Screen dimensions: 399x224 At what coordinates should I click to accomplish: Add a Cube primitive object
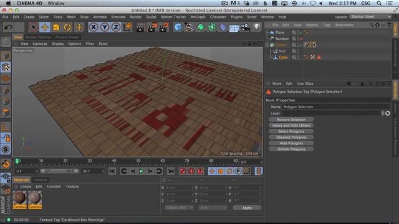point(178,27)
